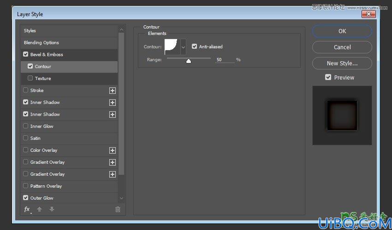Screen dimensions: 392x230
Task: Click plus icon on second Gradient Overlay row
Action: click(x=113, y=174)
